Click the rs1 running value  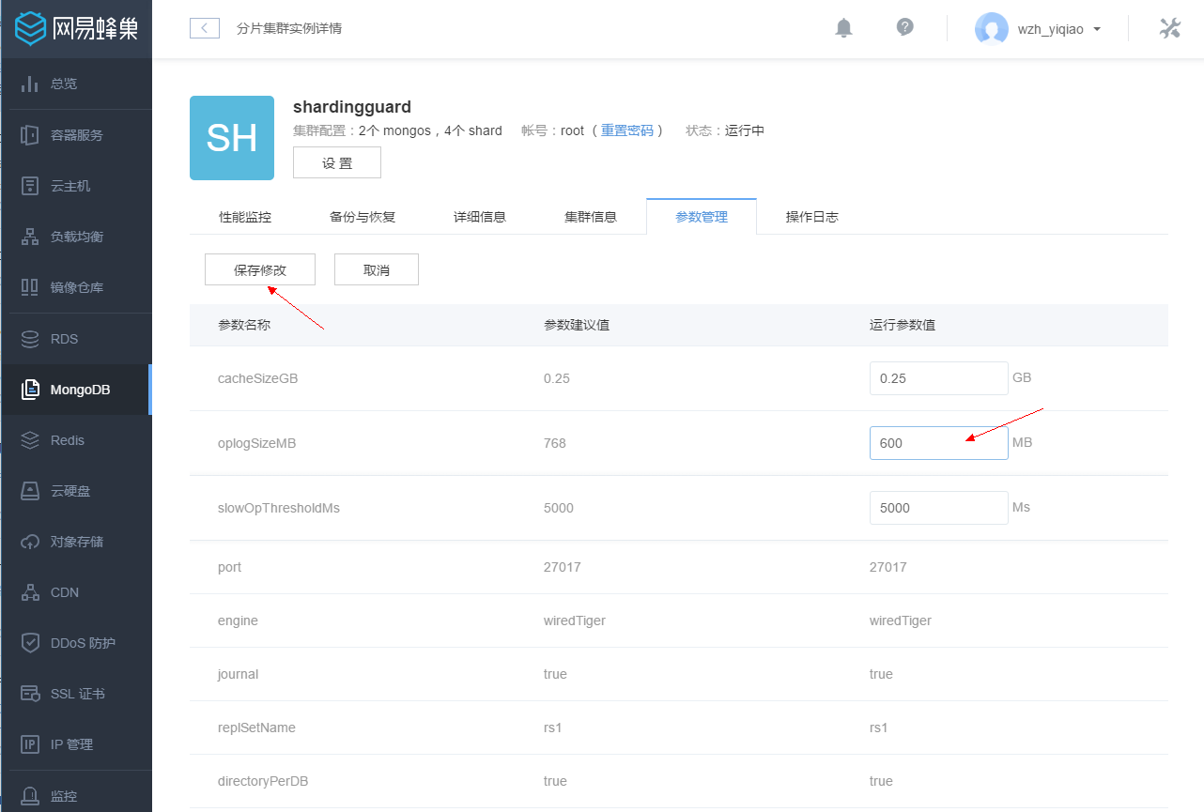coord(879,728)
